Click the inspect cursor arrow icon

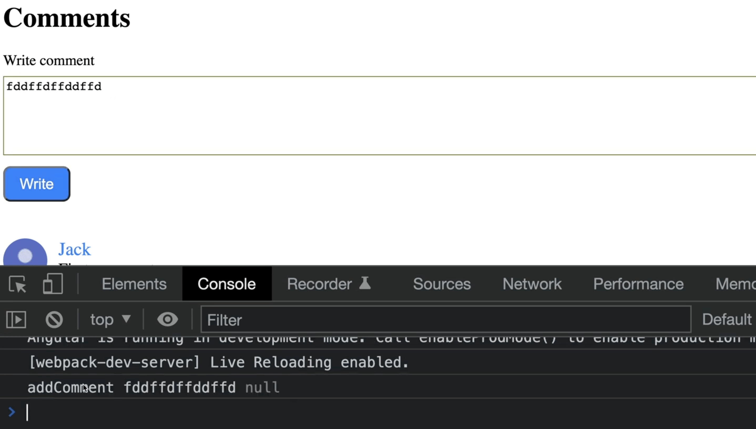17,284
